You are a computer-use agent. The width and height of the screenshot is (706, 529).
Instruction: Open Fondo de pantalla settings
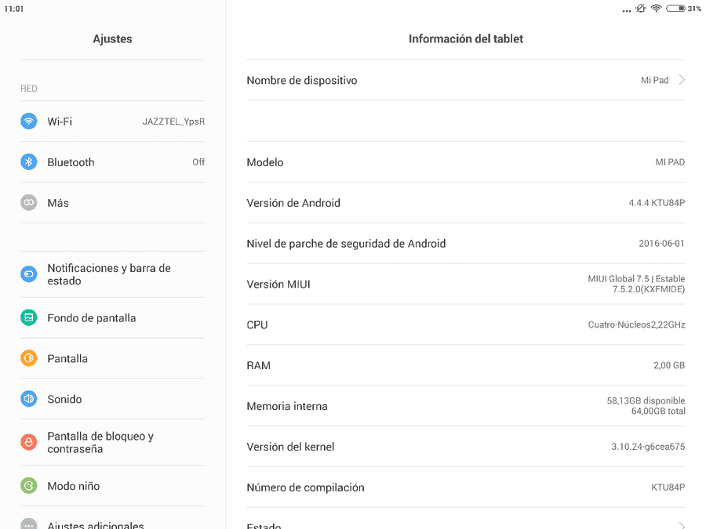(x=112, y=317)
